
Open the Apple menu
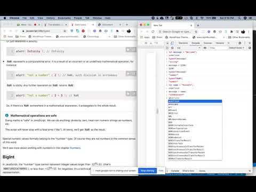pyautogui.click(x=5, y=18)
